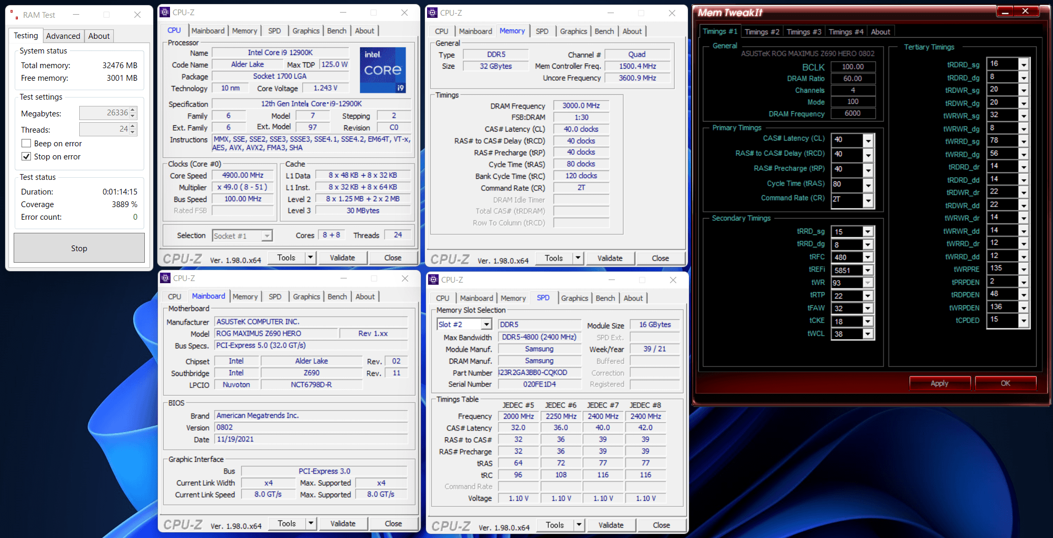Enable the Beep on error checkbox
The width and height of the screenshot is (1053, 538).
click(26, 143)
